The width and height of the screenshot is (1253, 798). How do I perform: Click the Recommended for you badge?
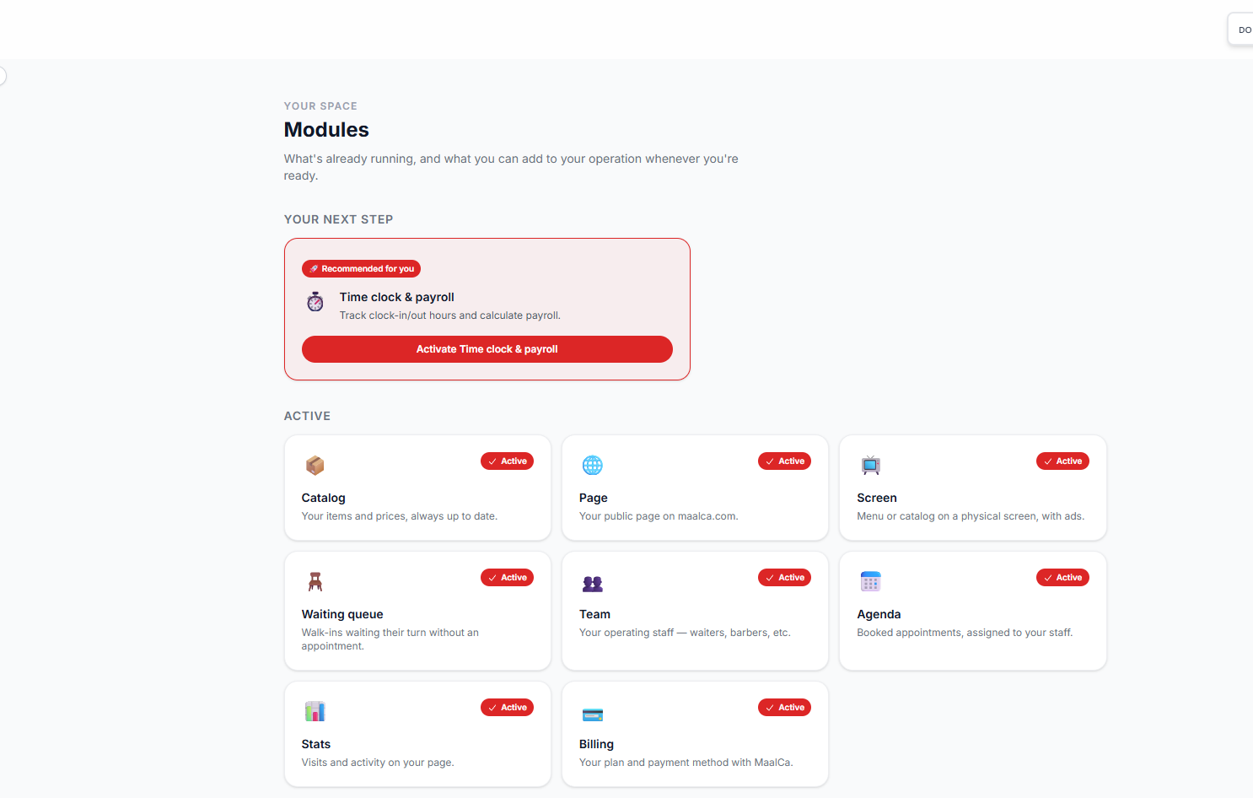[x=361, y=269]
